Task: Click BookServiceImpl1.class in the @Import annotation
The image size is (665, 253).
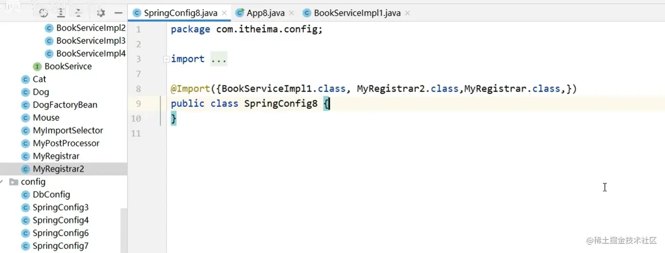Action: click(284, 89)
